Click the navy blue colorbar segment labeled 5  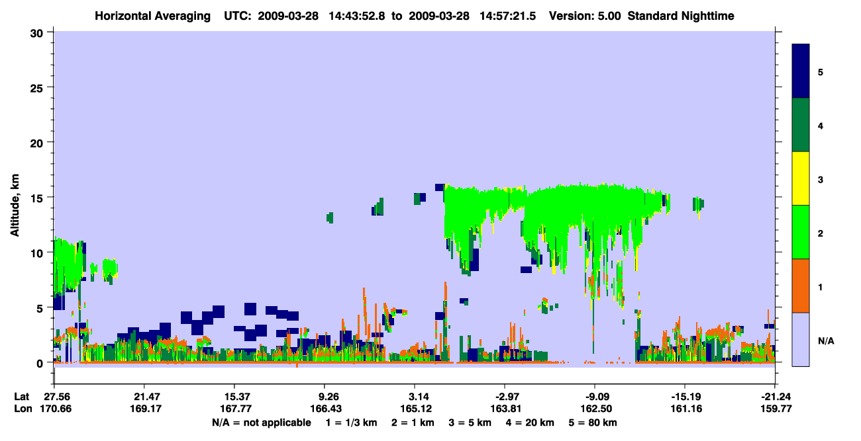(801, 71)
